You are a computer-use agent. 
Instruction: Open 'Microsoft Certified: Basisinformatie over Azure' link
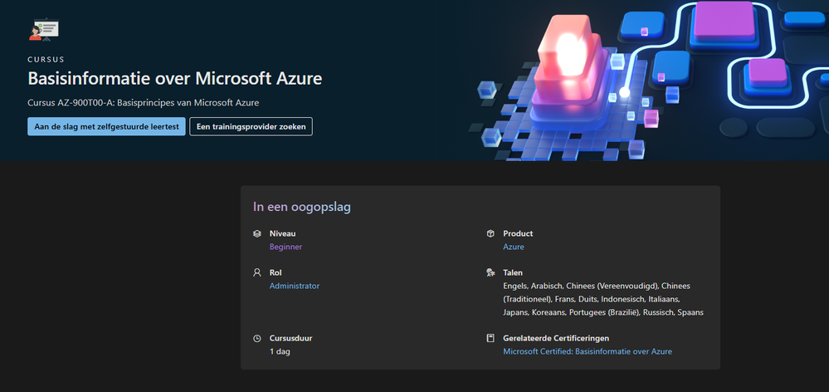(x=588, y=351)
